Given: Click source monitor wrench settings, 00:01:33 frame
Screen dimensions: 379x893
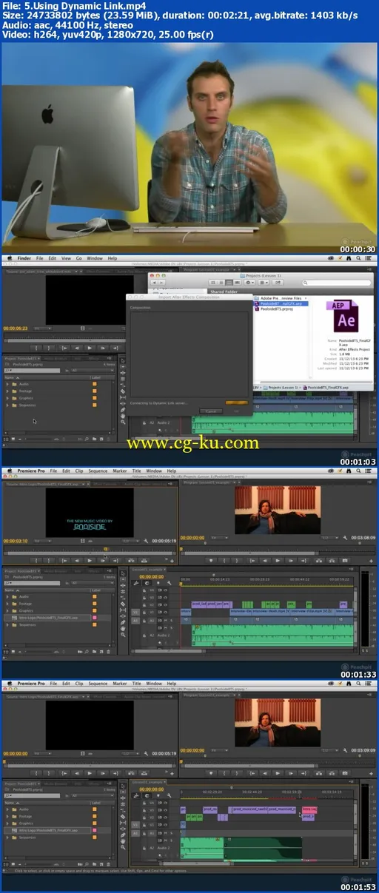Looking at the screenshot, I should click(145, 542).
